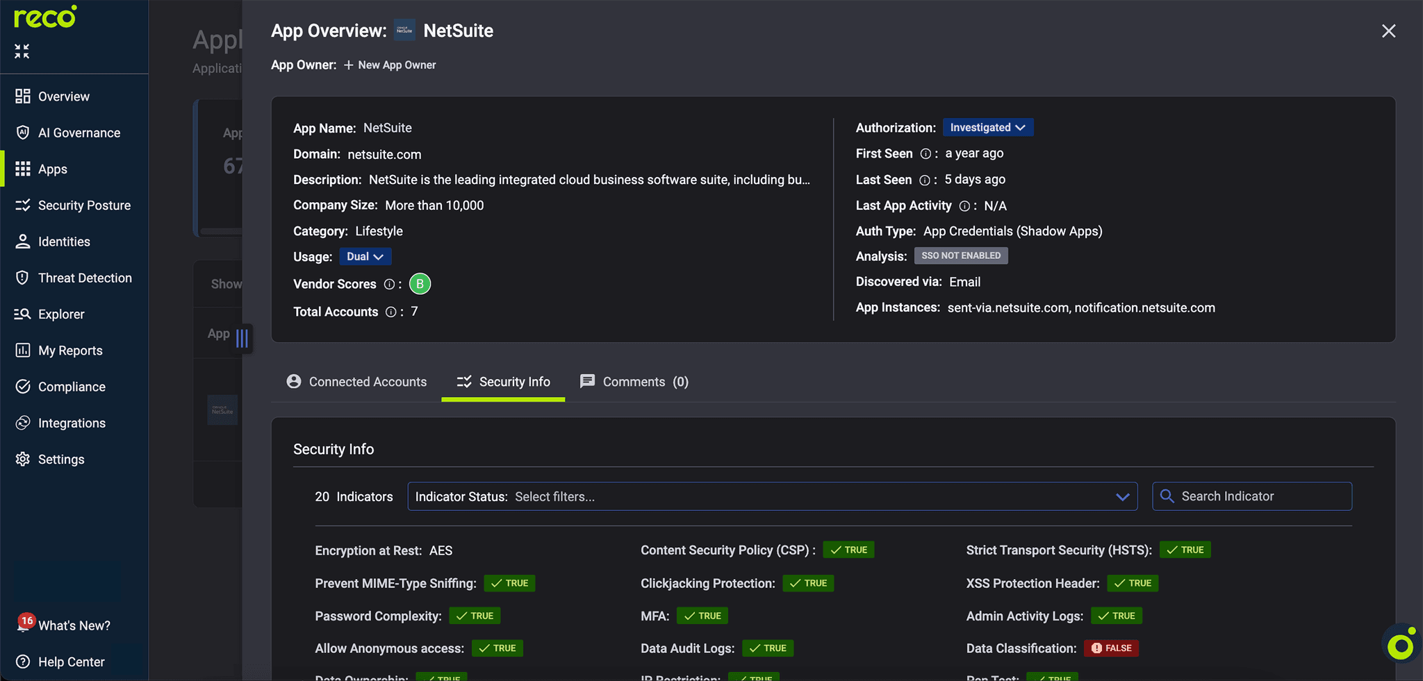This screenshot has height=681, width=1423.
Task: Open Threat Detection in the sidebar
Action: (85, 278)
